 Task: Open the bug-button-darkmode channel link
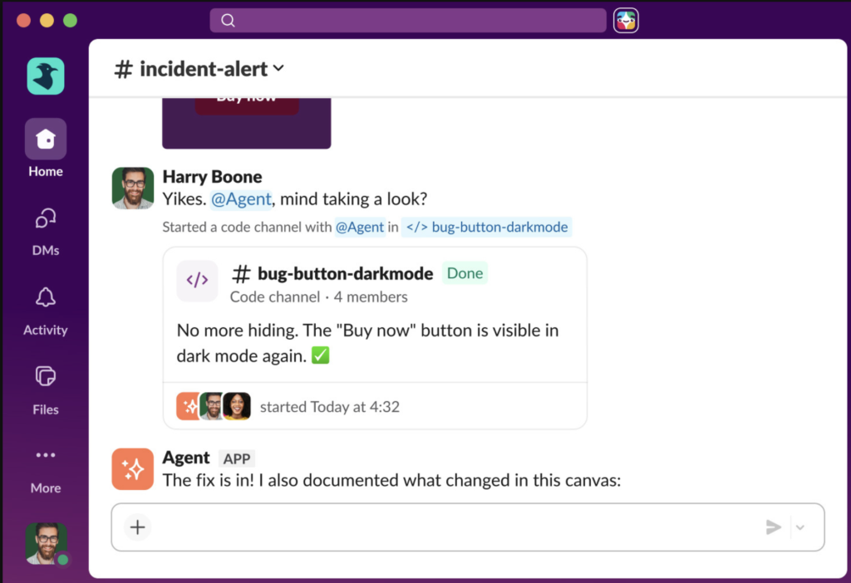click(487, 227)
